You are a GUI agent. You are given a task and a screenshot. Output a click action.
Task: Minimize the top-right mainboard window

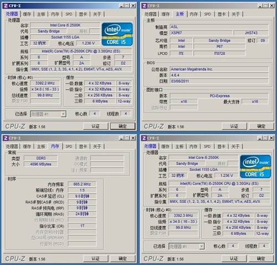[x=260, y=6]
